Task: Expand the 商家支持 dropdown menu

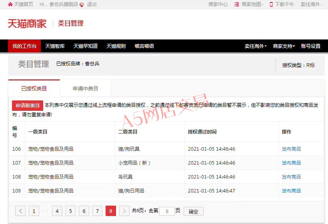Action: pyautogui.click(x=284, y=46)
